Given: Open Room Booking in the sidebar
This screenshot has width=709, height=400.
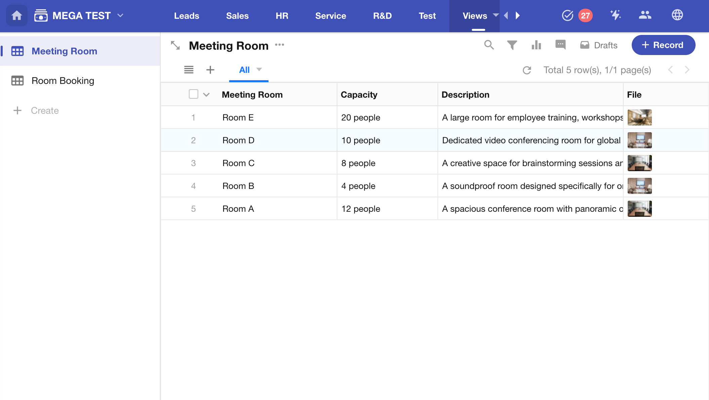Looking at the screenshot, I should [x=63, y=81].
